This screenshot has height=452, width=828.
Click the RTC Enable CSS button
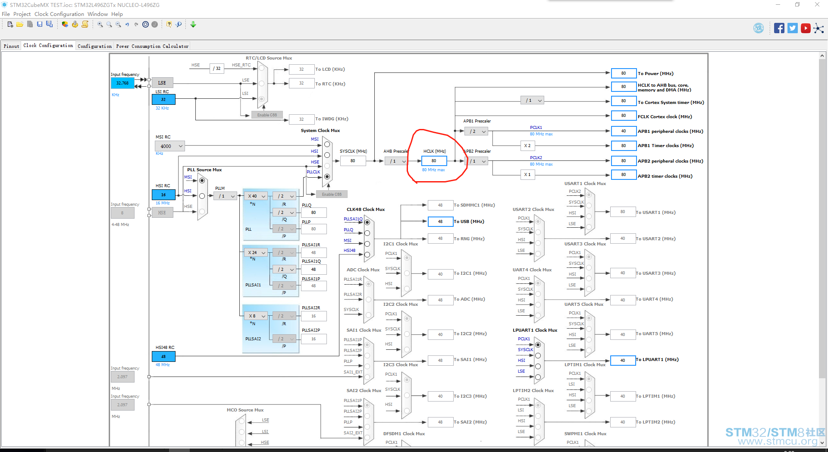coord(267,115)
